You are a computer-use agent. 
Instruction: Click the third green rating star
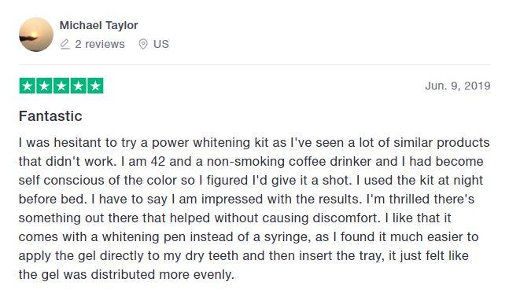tap(61, 86)
